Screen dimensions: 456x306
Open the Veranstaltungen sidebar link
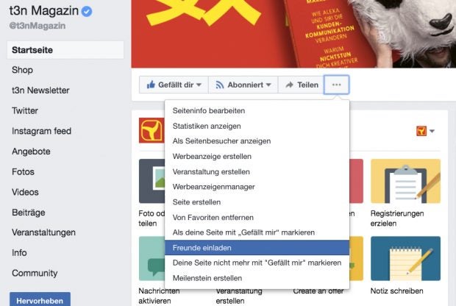[43, 232]
